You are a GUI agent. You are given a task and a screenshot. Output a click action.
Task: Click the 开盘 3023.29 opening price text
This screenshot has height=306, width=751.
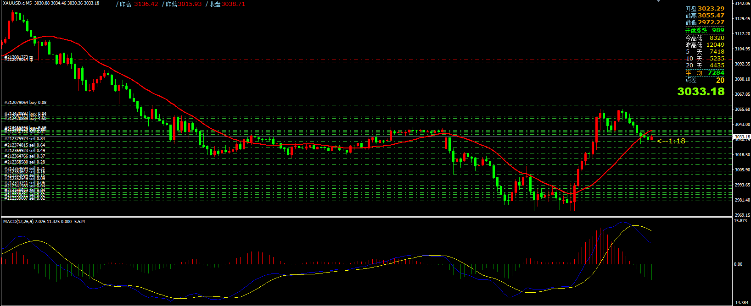[705, 9]
